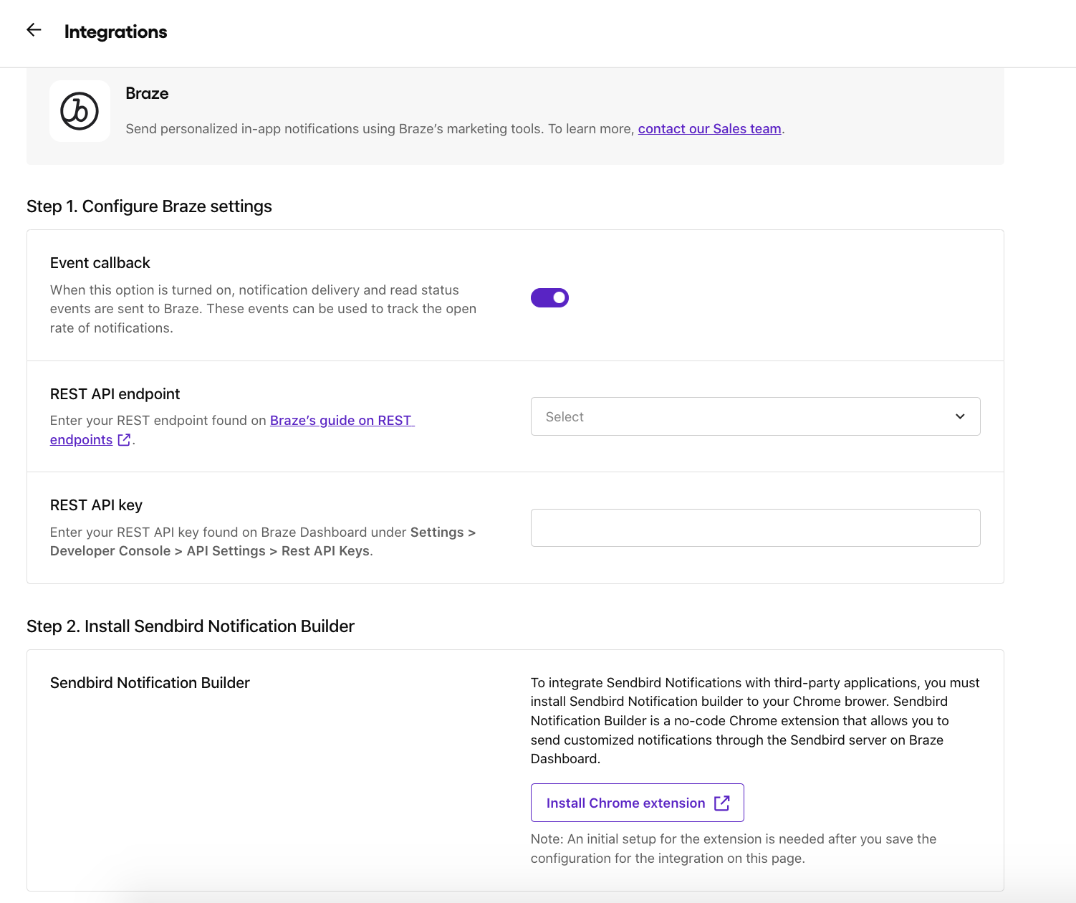
Task: Click the Event callback label
Action: point(100,263)
